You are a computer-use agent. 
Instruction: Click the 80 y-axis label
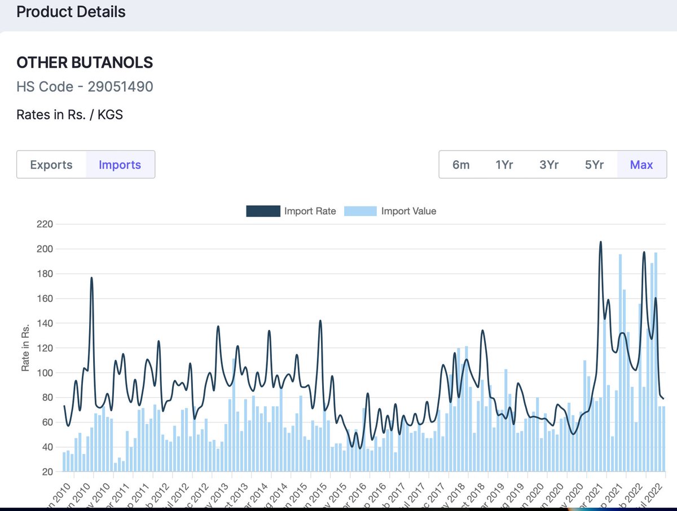point(47,398)
